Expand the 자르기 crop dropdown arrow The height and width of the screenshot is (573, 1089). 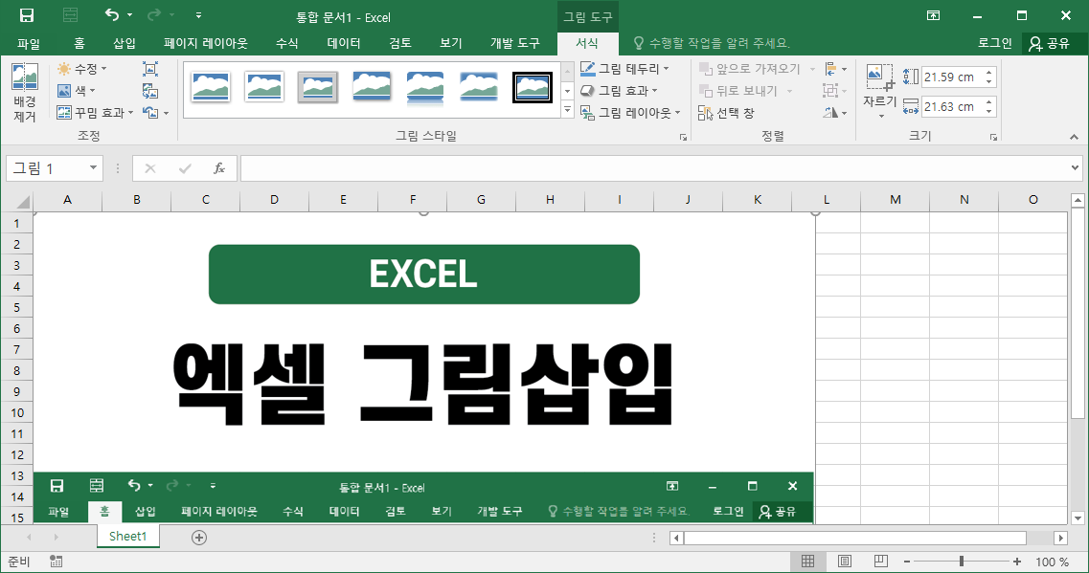click(x=881, y=116)
